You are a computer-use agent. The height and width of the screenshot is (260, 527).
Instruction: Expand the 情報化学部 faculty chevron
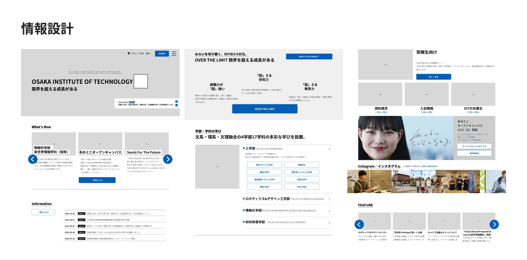(x=329, y=211)
